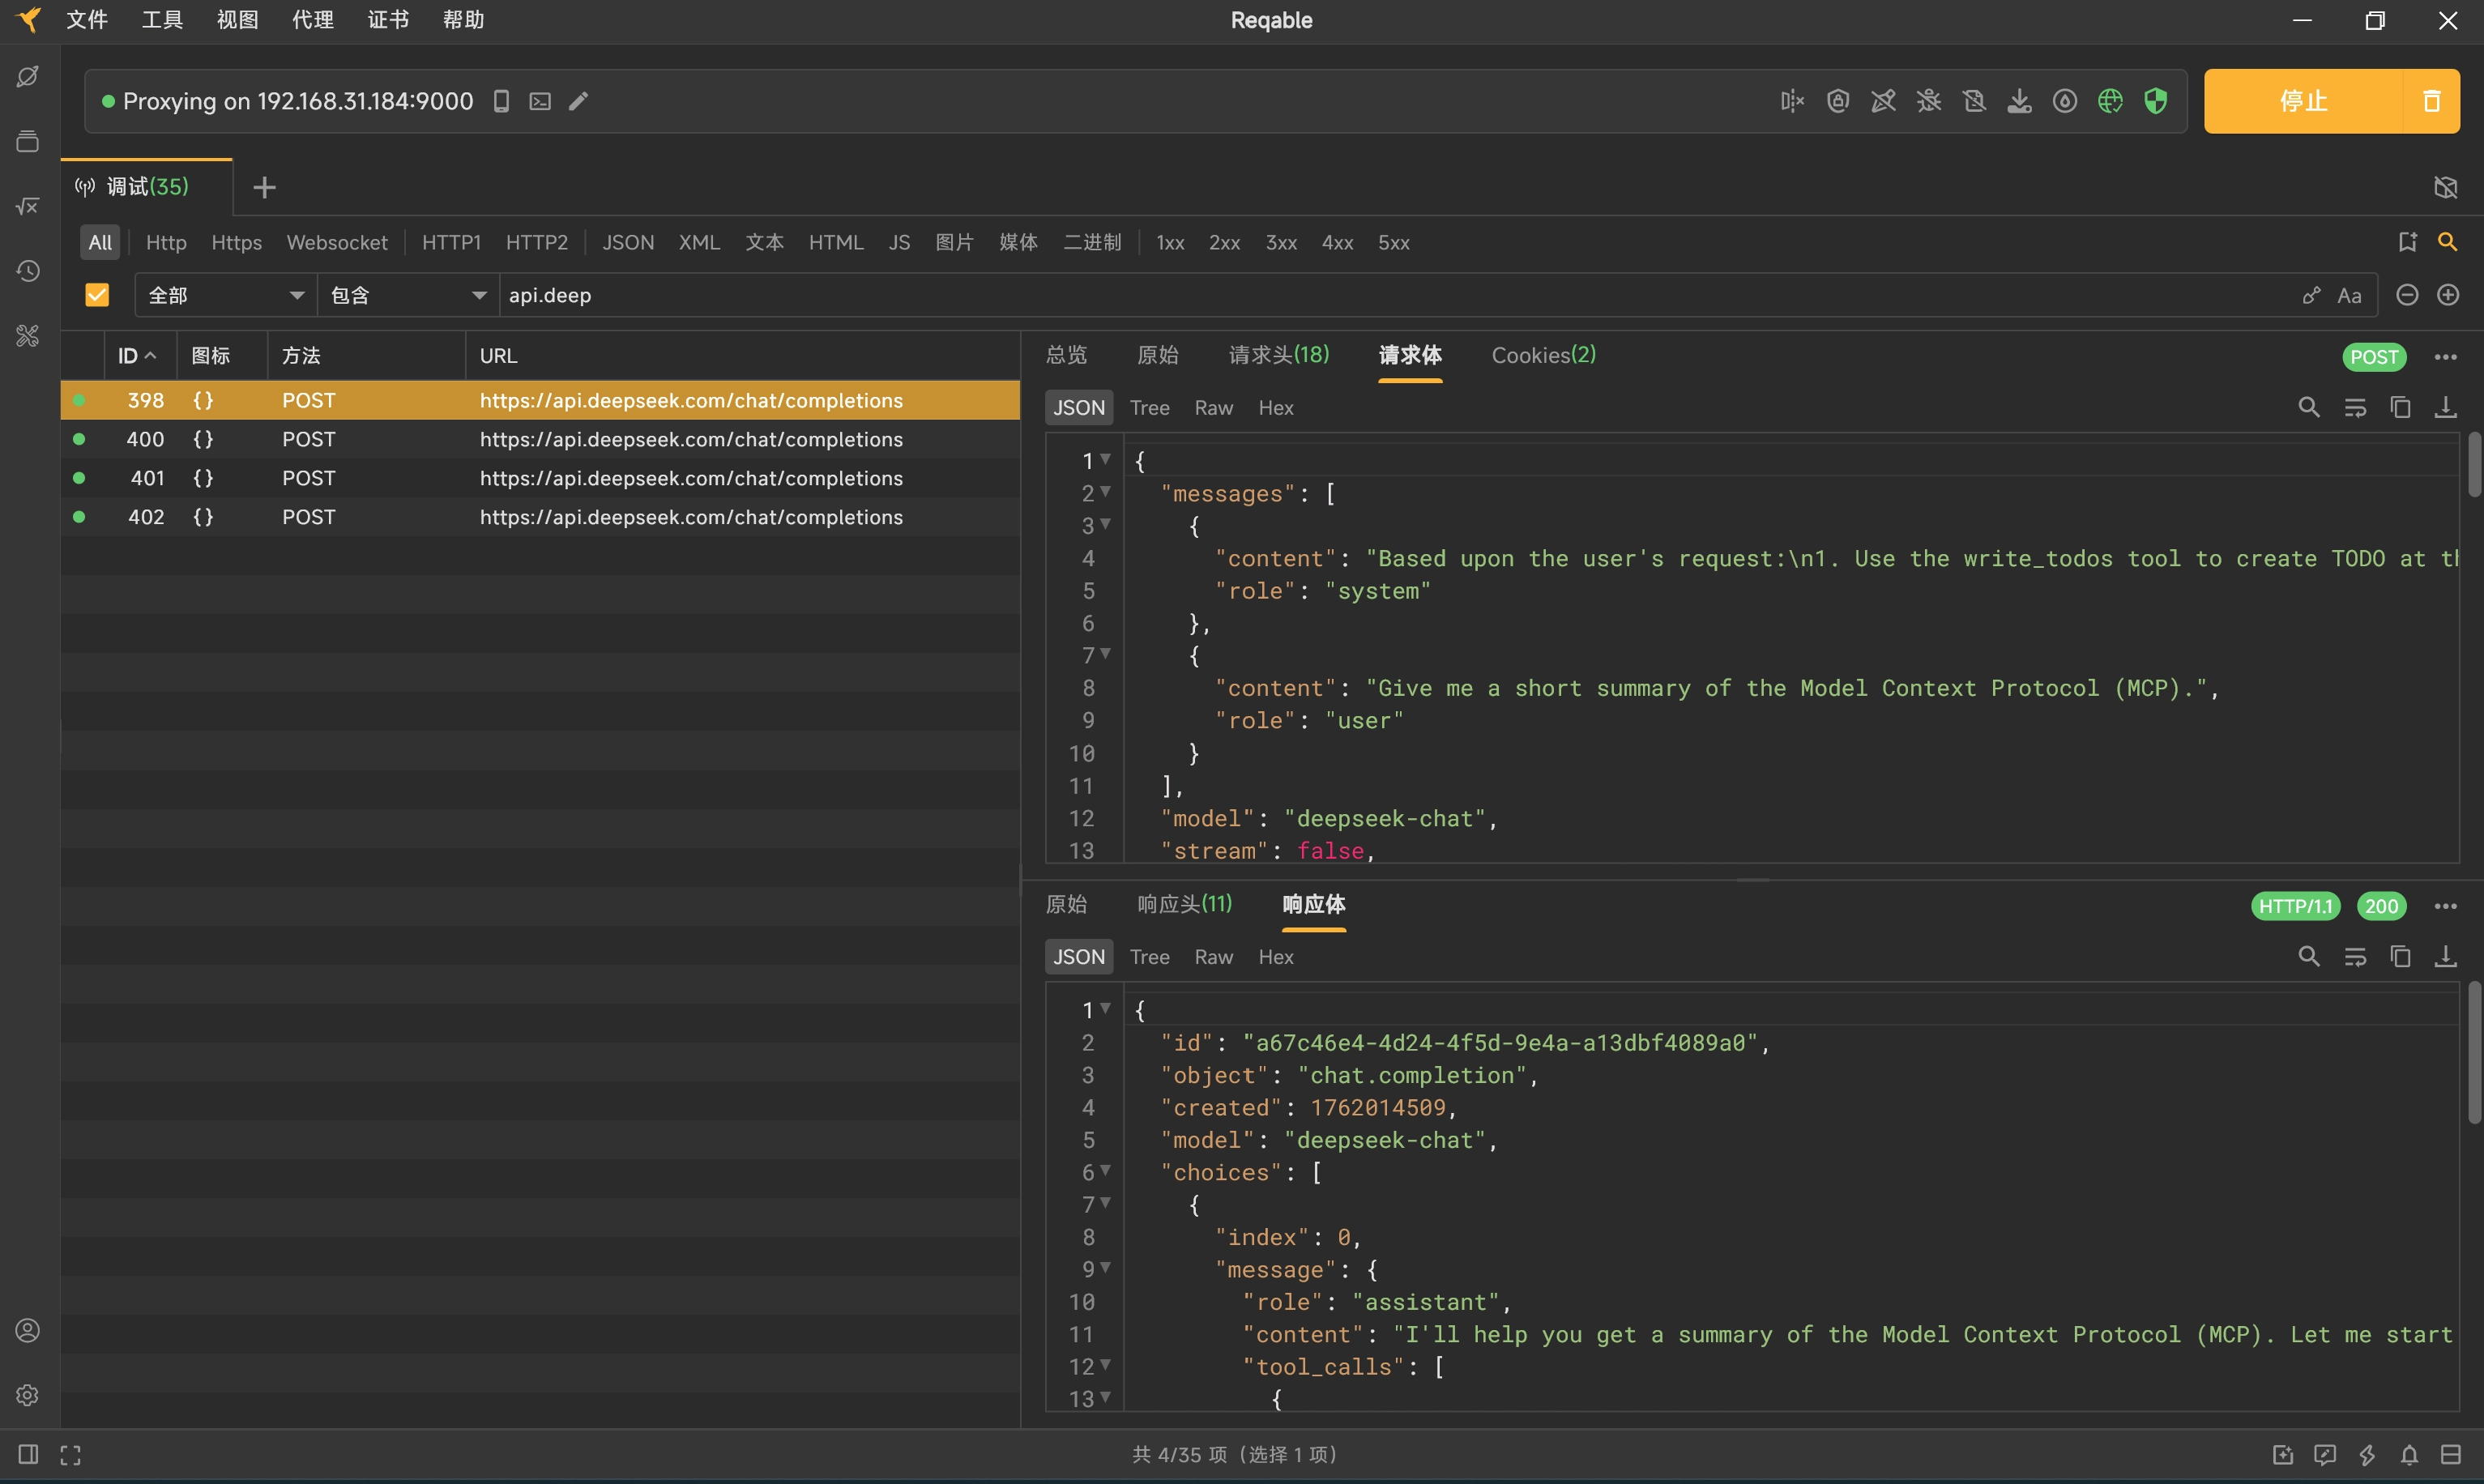
Task: Open the settings gear in the sidebar
Action: 28,1395
